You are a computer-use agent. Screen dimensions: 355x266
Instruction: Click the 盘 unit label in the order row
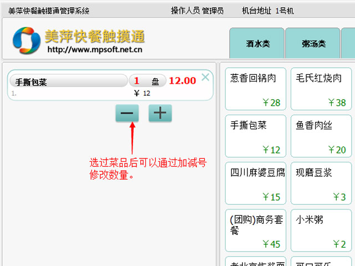click(x=155, y=81)
